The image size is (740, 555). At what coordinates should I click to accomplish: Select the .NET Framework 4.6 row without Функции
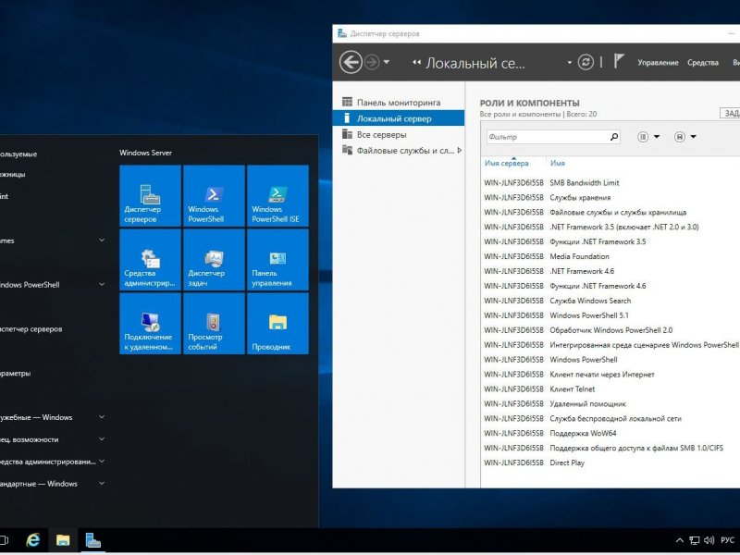coord(611,271)
